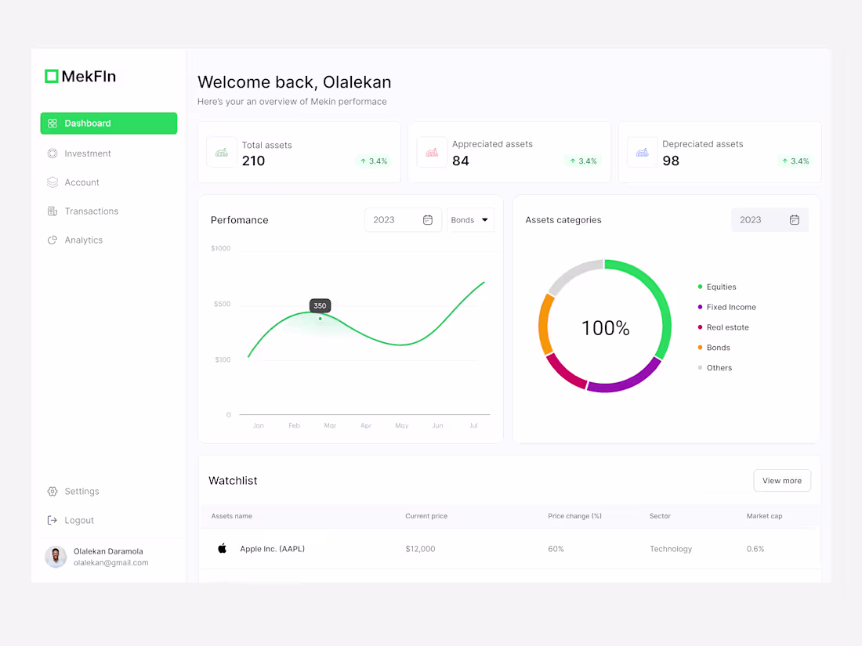Select the Dashboard grid icon in sidebar
862x646 pixels.
53,123
